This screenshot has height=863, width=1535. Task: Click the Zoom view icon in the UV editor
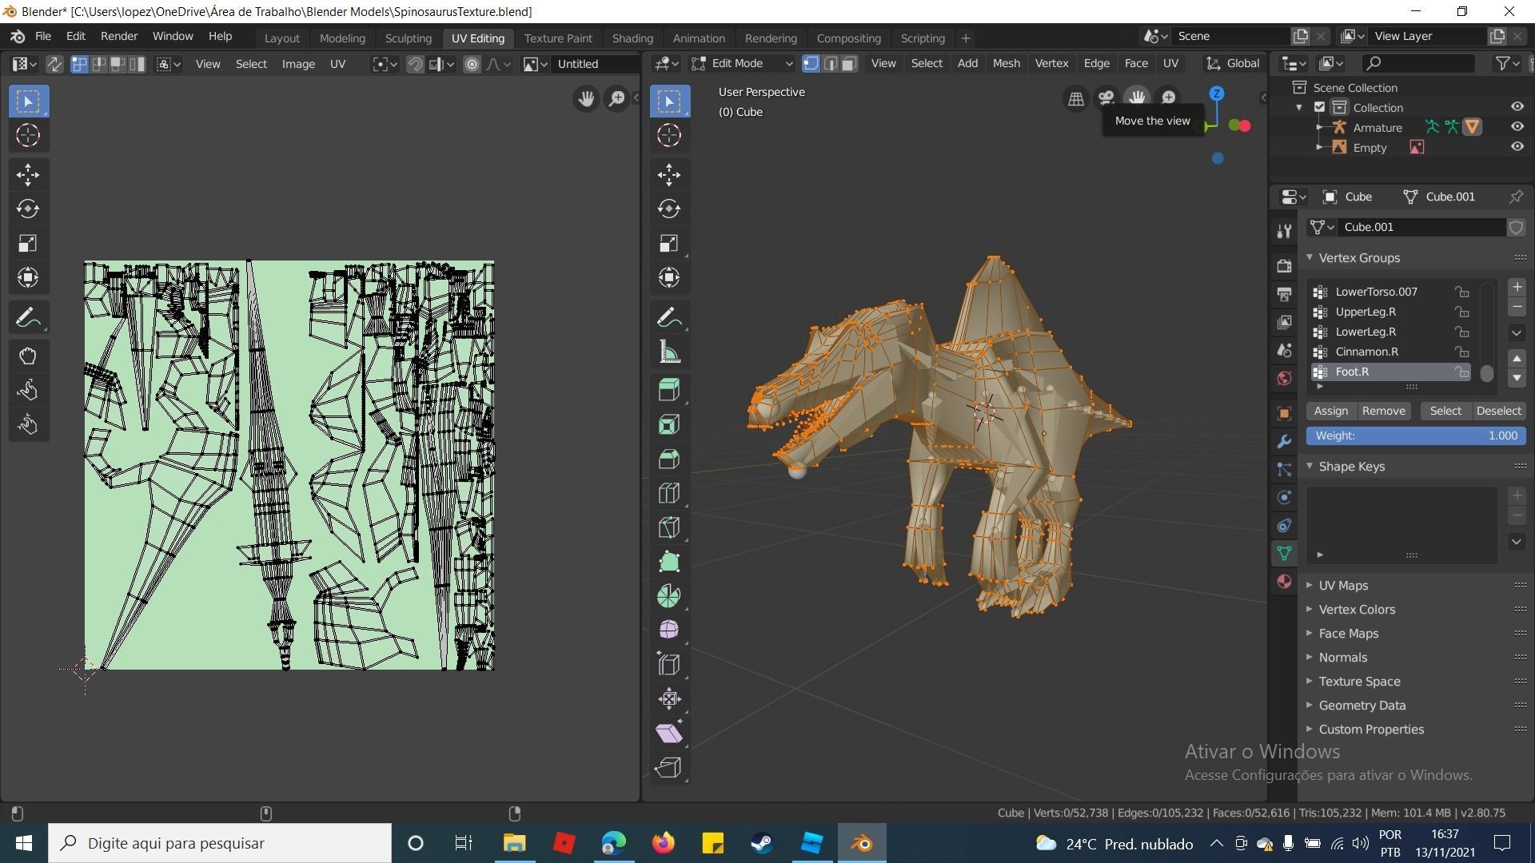(x=617, y=99)
